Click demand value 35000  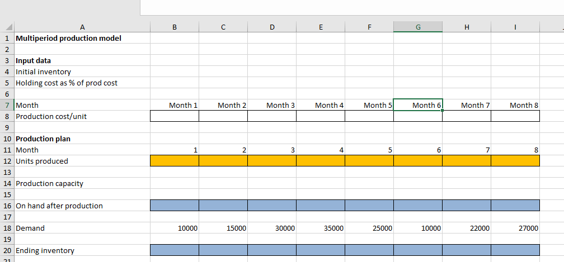(x=321, y=228)
